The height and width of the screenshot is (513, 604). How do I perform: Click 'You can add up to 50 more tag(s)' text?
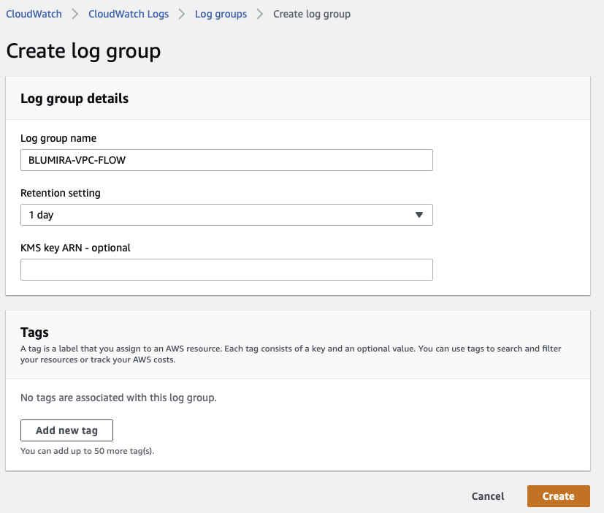point(88,451)
